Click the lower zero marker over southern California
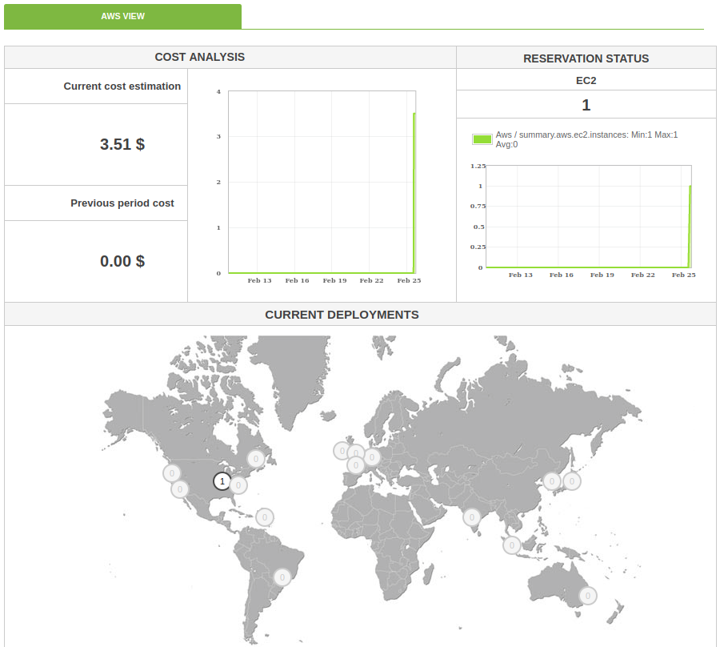The image size is (720, 647). pos(180,489)
